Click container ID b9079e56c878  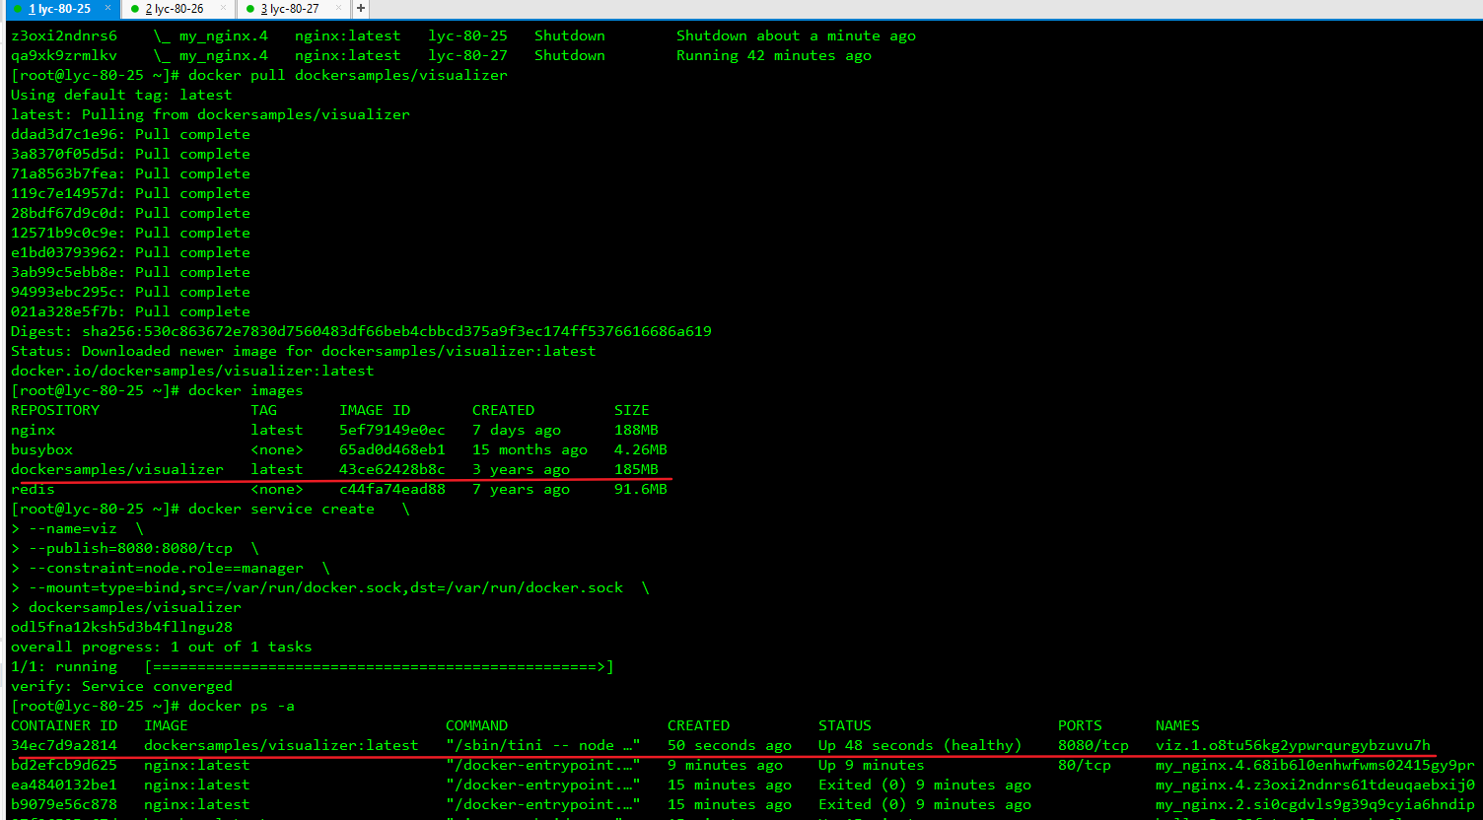point(64,804)
